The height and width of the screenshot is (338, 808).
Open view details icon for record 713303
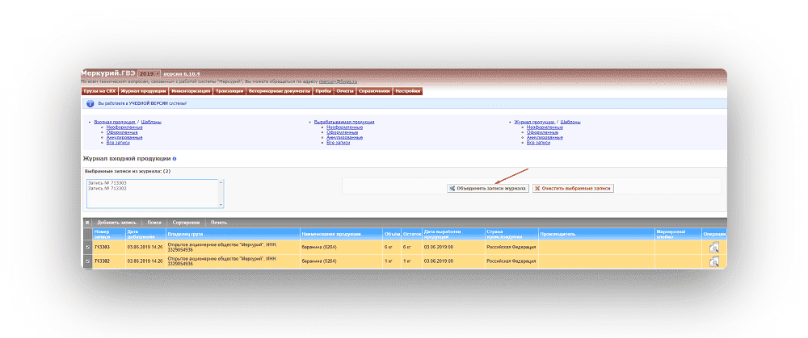[x=713, y=248]
